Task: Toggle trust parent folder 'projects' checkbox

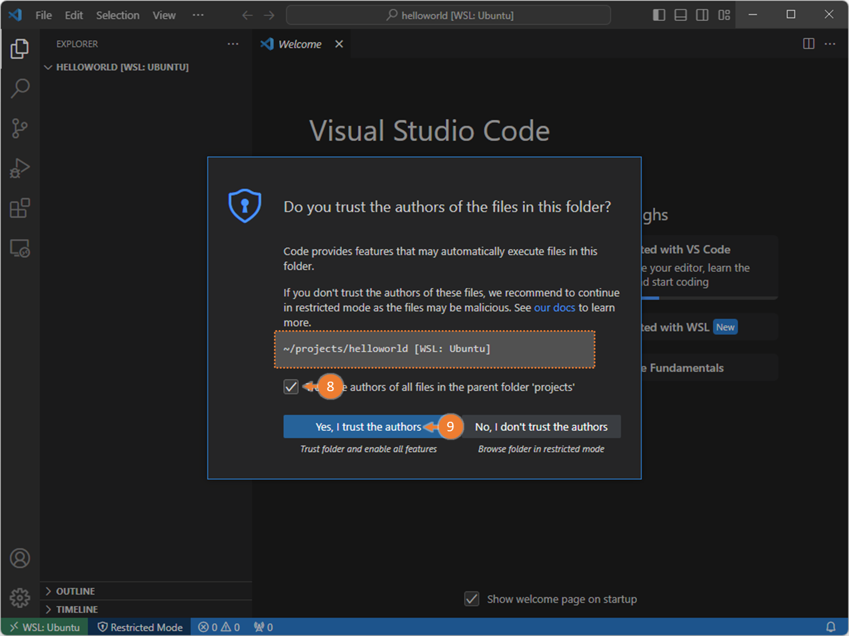Action: click(291, 387)
